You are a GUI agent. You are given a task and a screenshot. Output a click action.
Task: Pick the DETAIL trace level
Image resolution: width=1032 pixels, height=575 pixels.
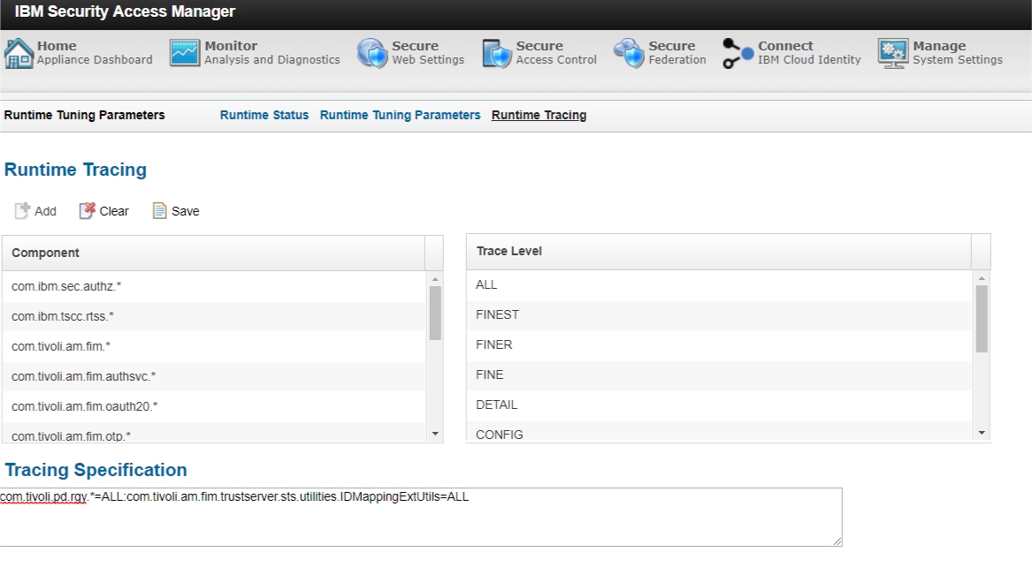coord(496,405)
